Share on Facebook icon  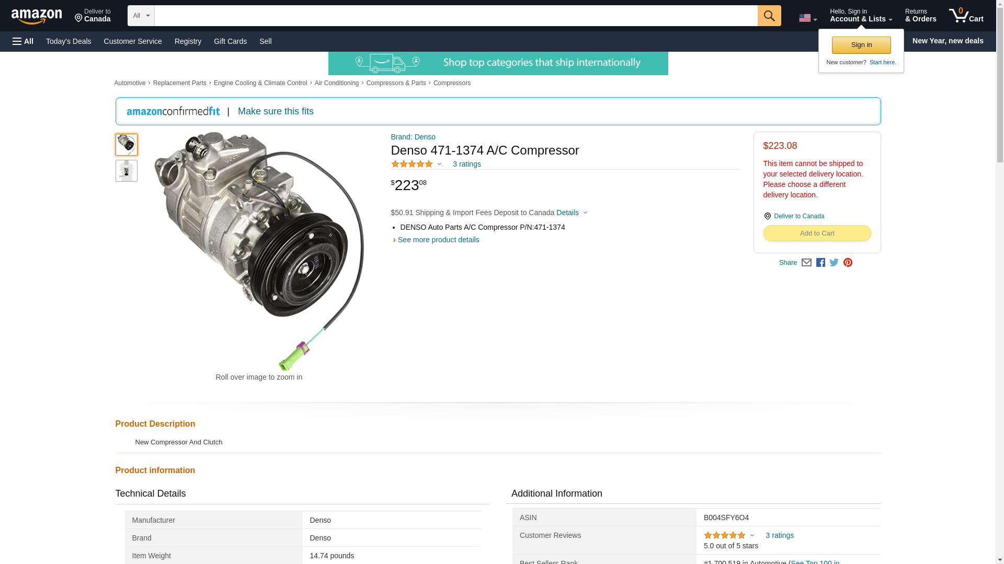pos(820,263)
